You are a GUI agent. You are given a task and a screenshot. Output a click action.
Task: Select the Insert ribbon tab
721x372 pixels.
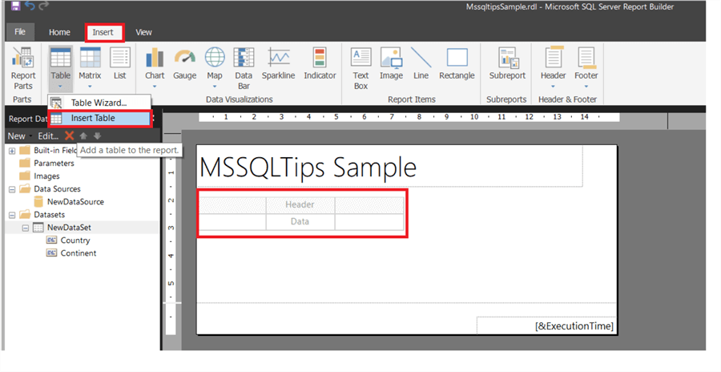point(103,32)
